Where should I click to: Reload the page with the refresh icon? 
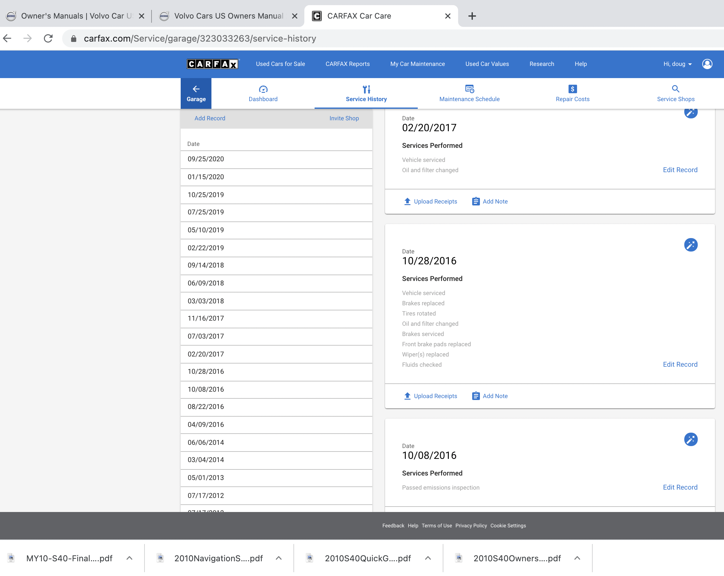[x=48, y=39]
